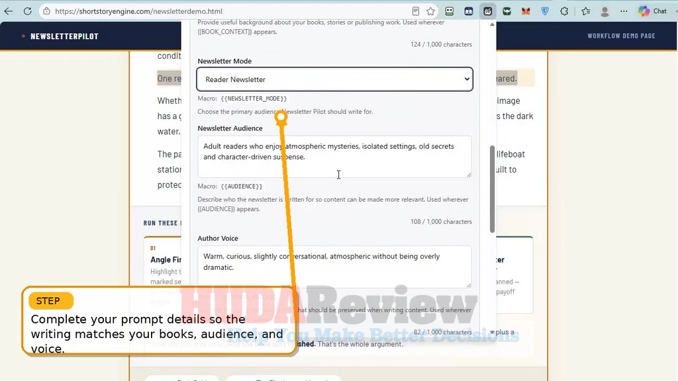Open the blue shield extension icon
The width and height of the screenshot is (678, 381).
[545, 11]
